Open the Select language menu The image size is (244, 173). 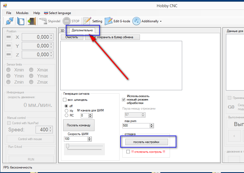58,13
